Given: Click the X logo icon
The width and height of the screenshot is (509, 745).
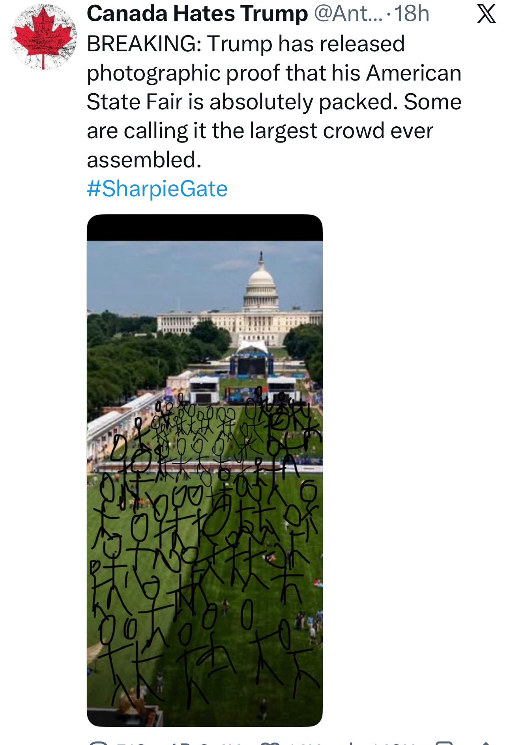Looking at the screenshot, I should tap(486, 14).
